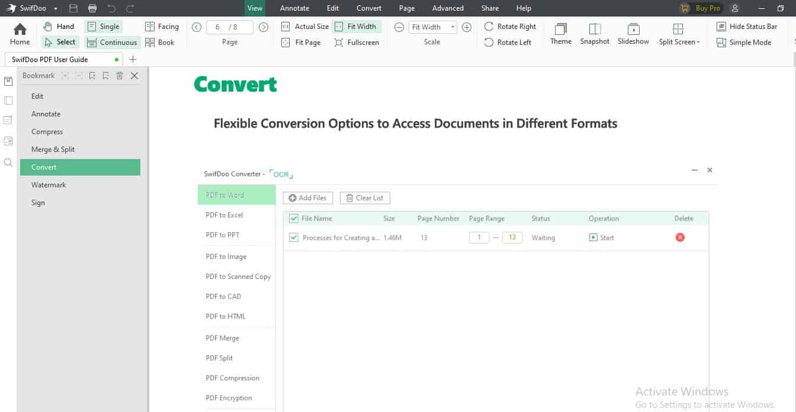Expand Split Screen dropdown
The width and height of the screenshot is (796, 412).
[x=679, y=34]
